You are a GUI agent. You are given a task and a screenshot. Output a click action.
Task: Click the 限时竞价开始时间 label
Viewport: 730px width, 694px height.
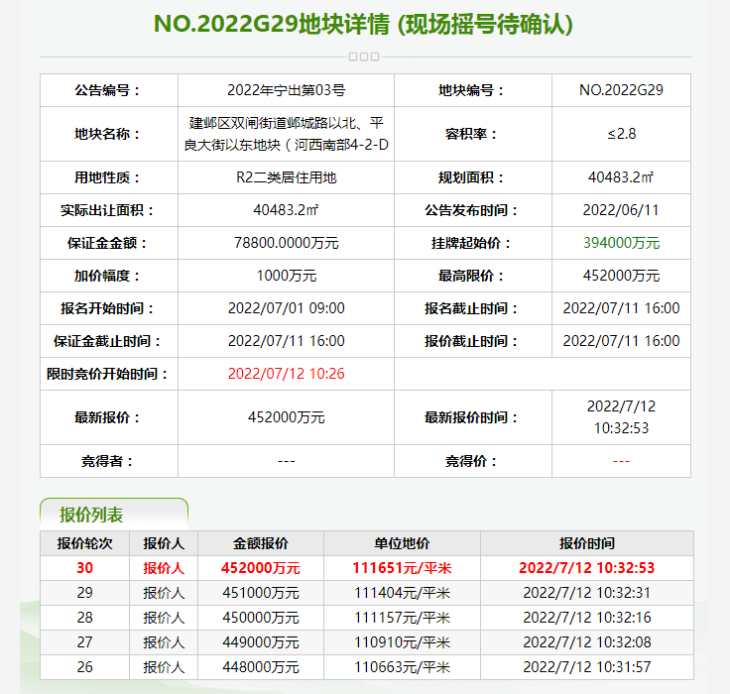coord(108,374)
